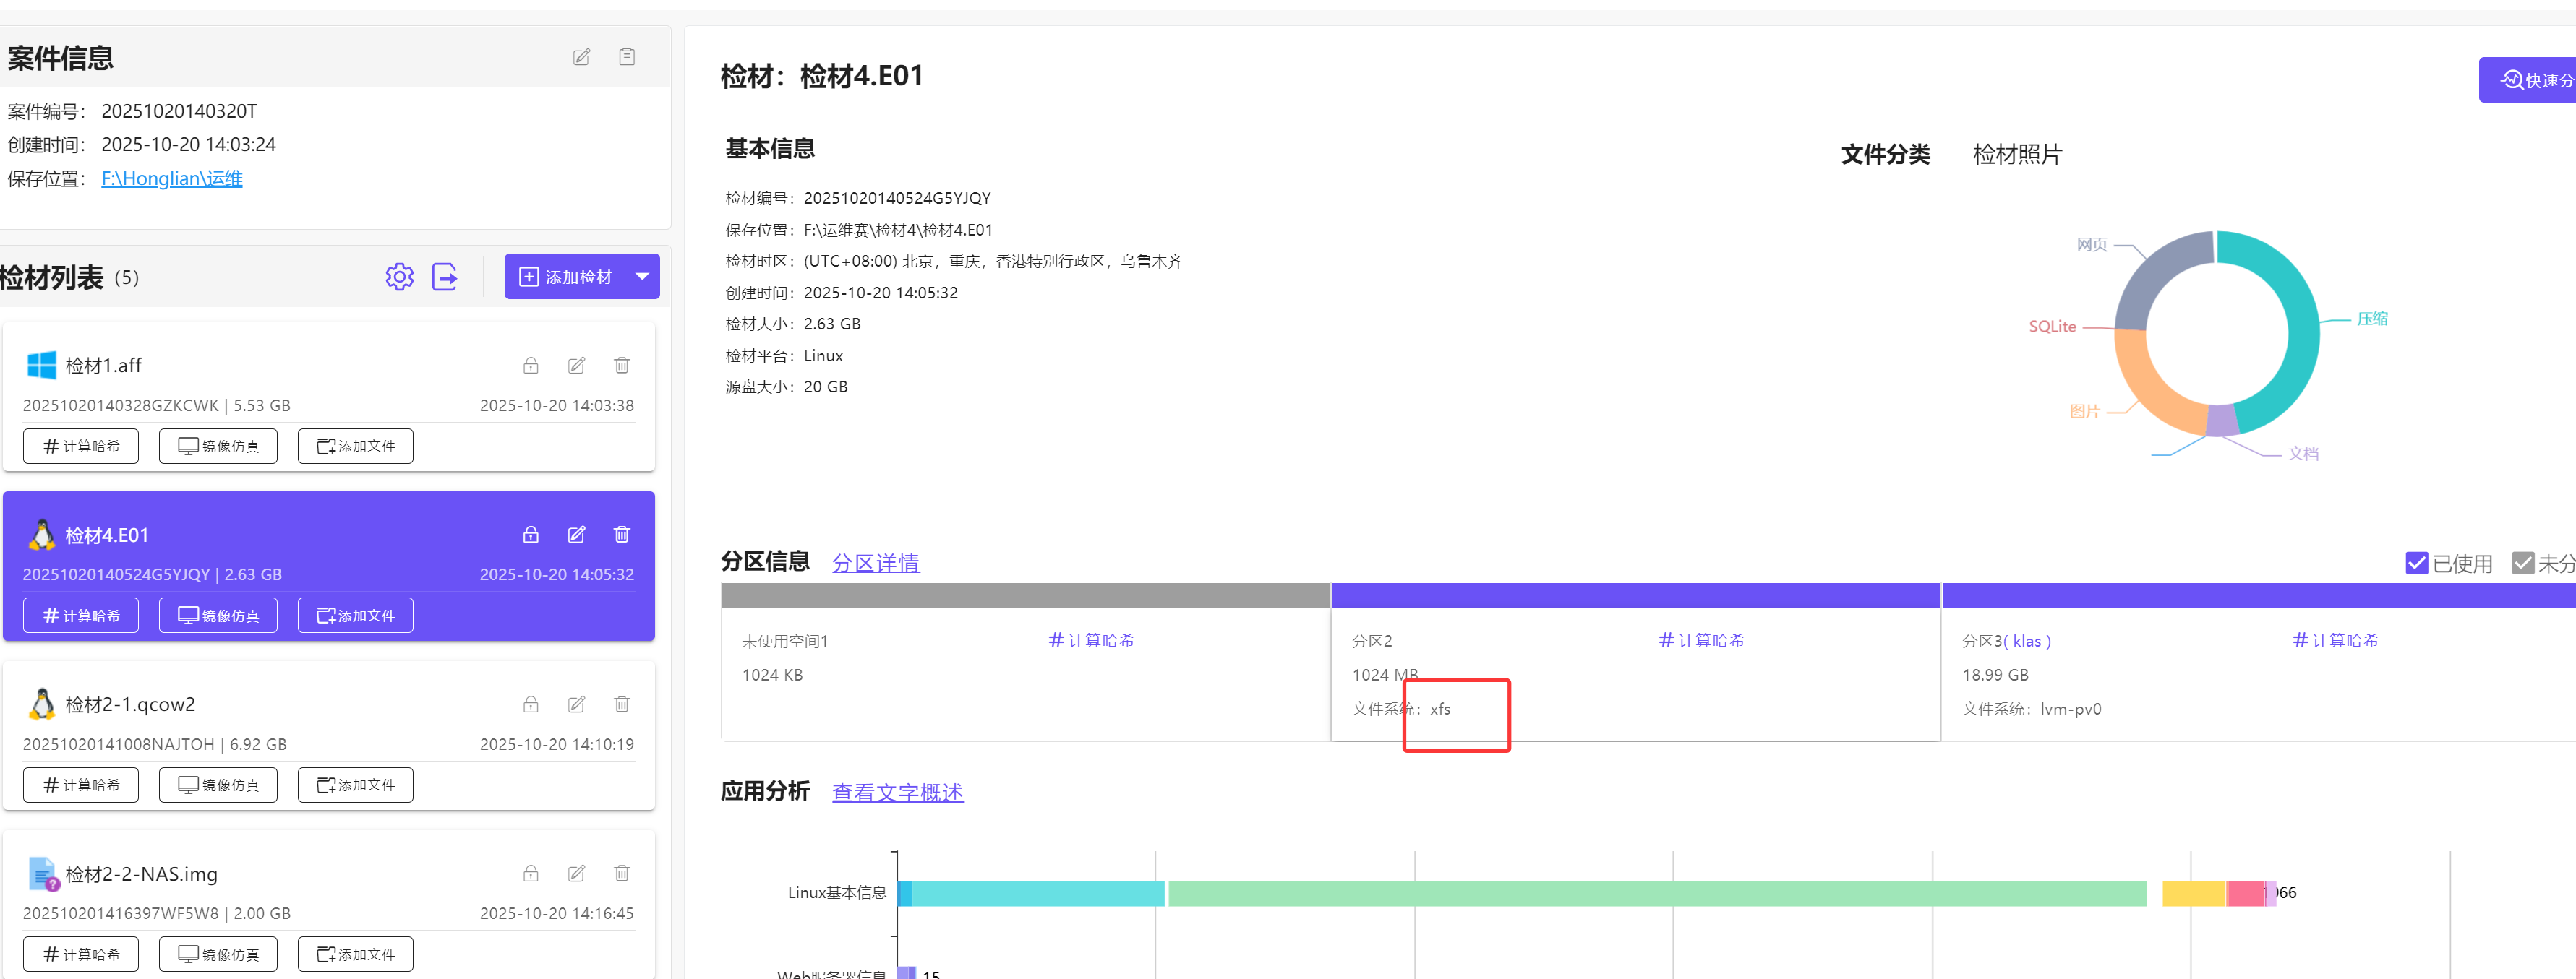Open the F:\Honglian\运维 save location link
The height and width of the screenshot is (979, 2576).
(x=172, y=178)
